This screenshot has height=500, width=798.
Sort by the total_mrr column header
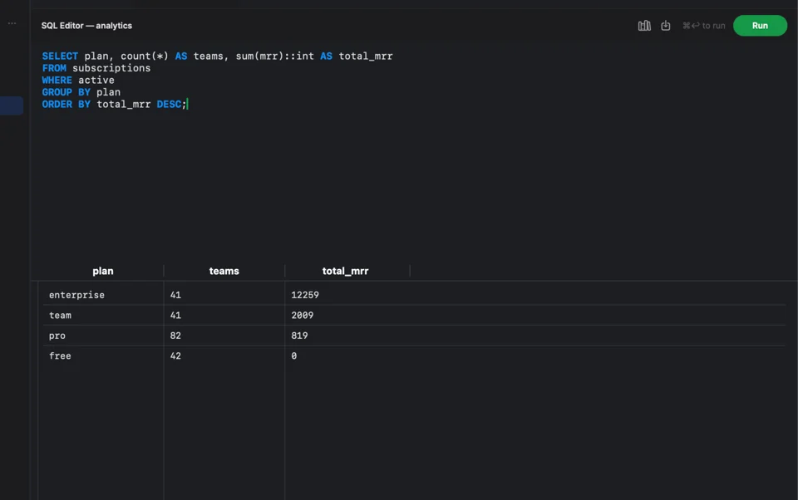(x=345, y=271)
